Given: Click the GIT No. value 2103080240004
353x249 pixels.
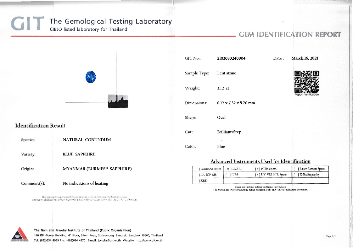Looking at the screenshot, I should click(x=231, y=58).
